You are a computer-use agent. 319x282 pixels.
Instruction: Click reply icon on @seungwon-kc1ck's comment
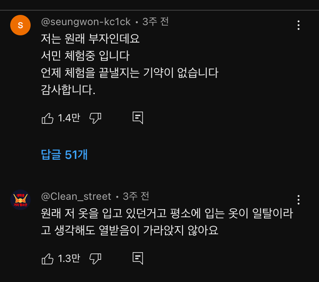point(137,118)
